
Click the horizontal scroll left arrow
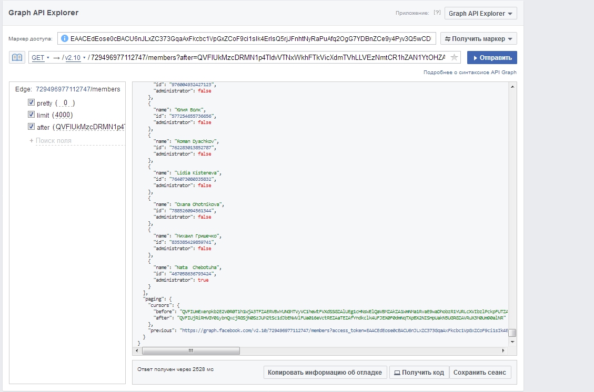point(137,351)
